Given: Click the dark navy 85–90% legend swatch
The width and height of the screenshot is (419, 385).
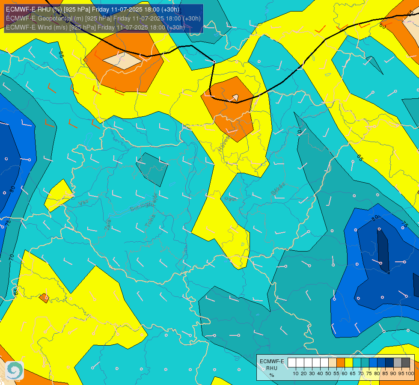Looking at the screenshot, I should pos(389,363).
